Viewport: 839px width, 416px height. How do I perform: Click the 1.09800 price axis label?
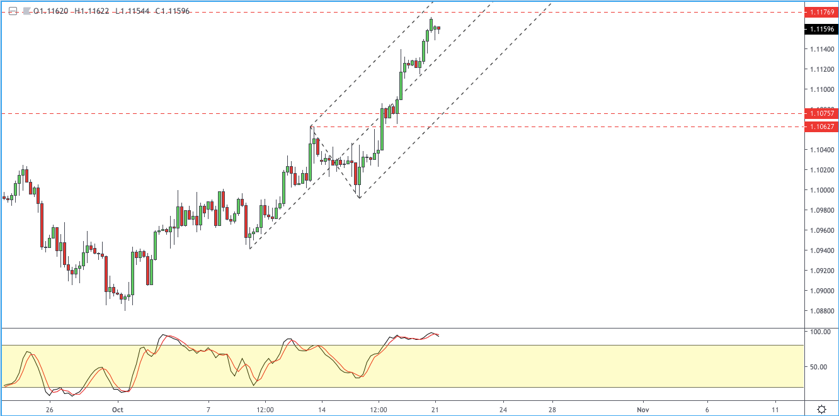[823, 210]
